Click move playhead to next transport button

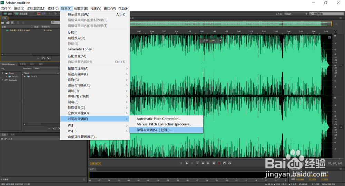pyautogui.click(x=214, y=163)
